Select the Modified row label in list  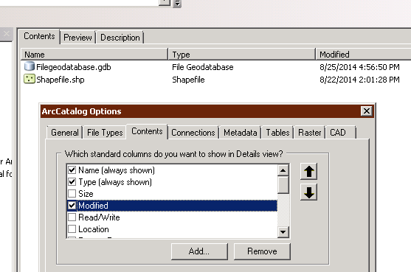point(93,206)
